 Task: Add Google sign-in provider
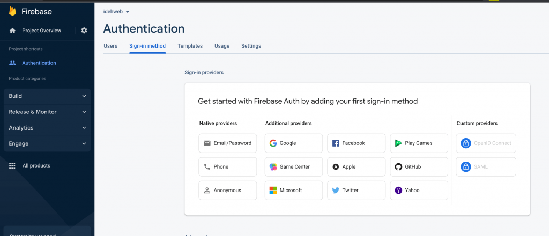(x=293, y=143)
